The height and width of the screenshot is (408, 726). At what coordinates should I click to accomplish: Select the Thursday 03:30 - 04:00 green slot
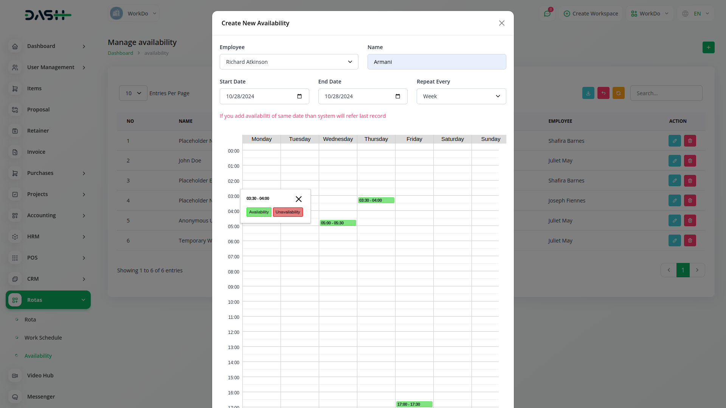[376, 201]
